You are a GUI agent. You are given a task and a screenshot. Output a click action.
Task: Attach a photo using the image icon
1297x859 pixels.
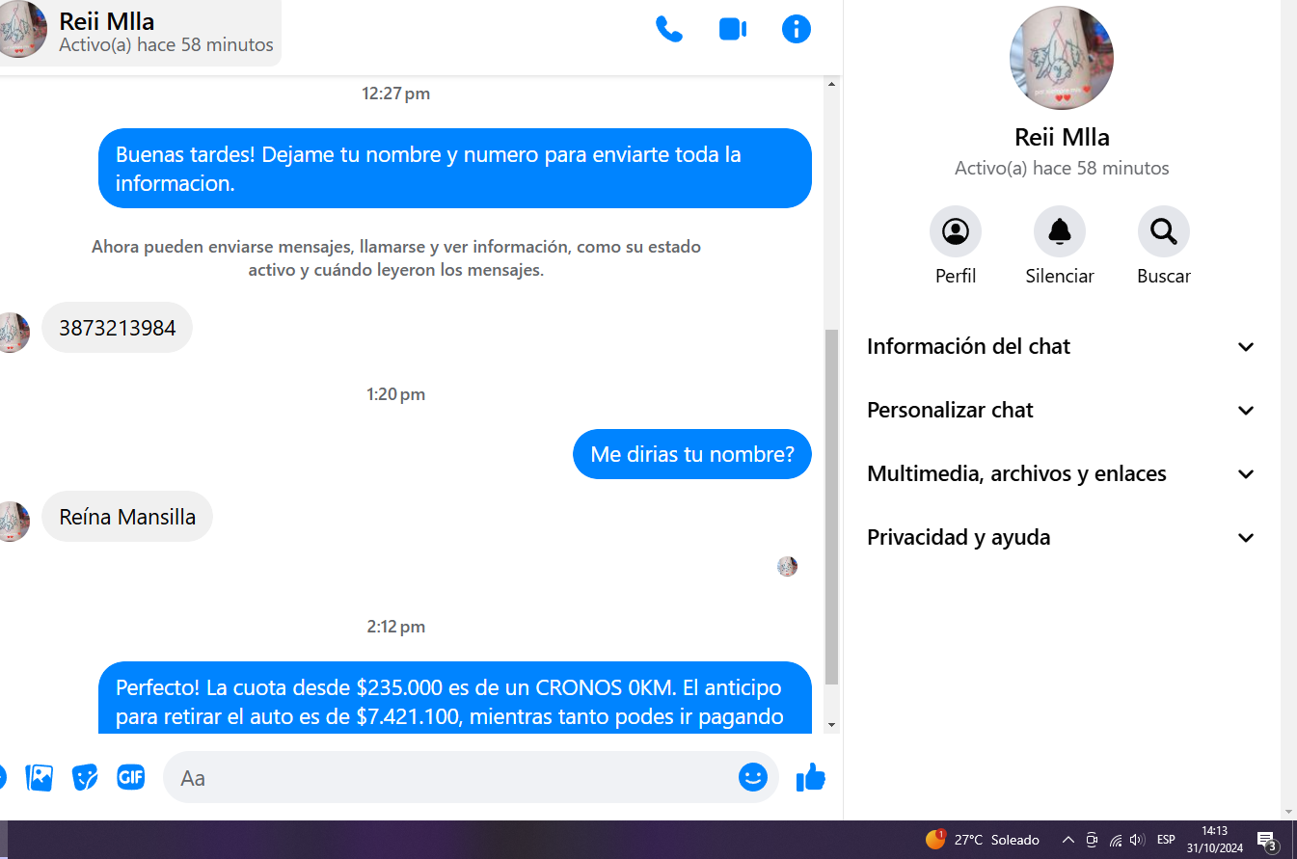(40, 777)
